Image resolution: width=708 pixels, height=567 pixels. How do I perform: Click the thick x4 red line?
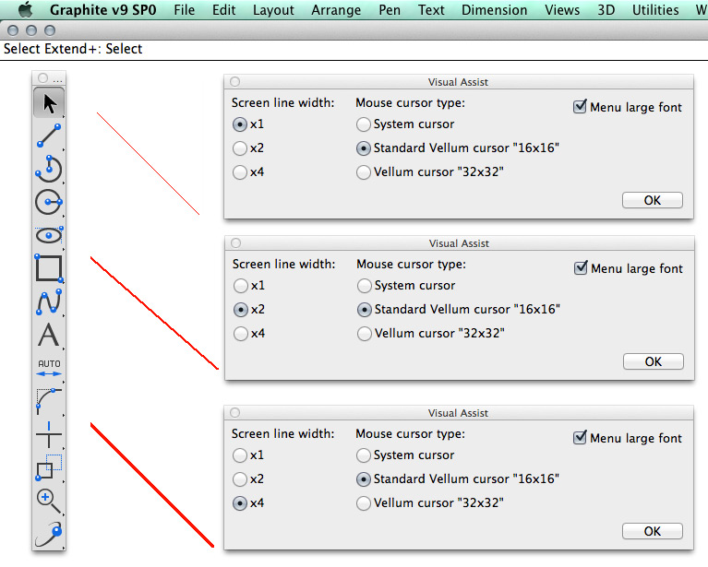tap(152, 485)
